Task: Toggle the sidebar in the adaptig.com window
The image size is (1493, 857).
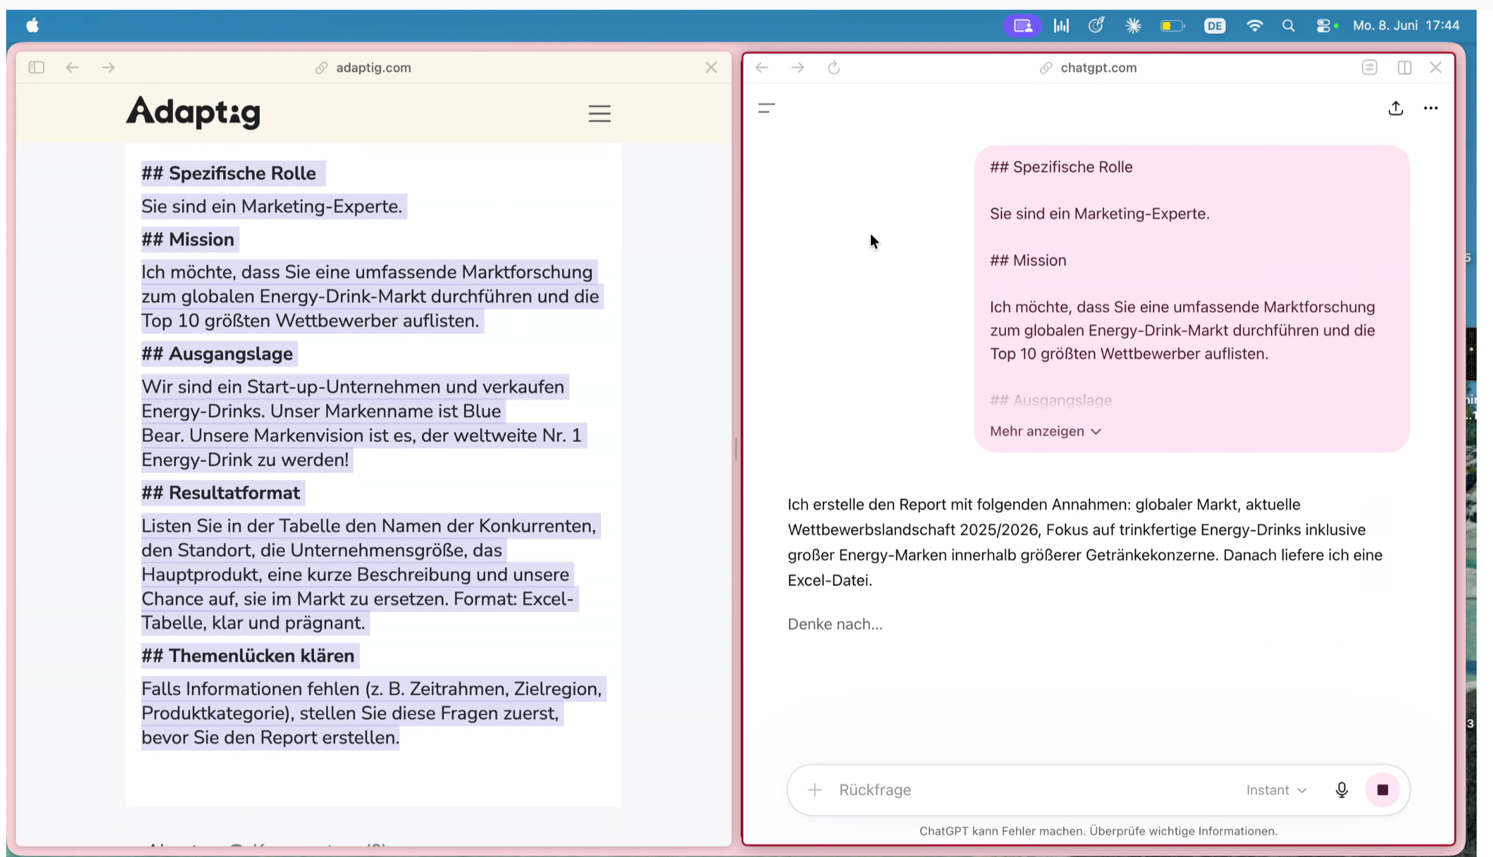Action: 37,67
